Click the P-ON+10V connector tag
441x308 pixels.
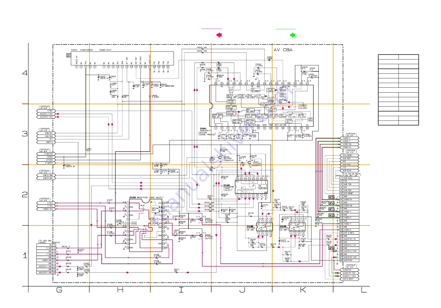[x=46, y=154]
